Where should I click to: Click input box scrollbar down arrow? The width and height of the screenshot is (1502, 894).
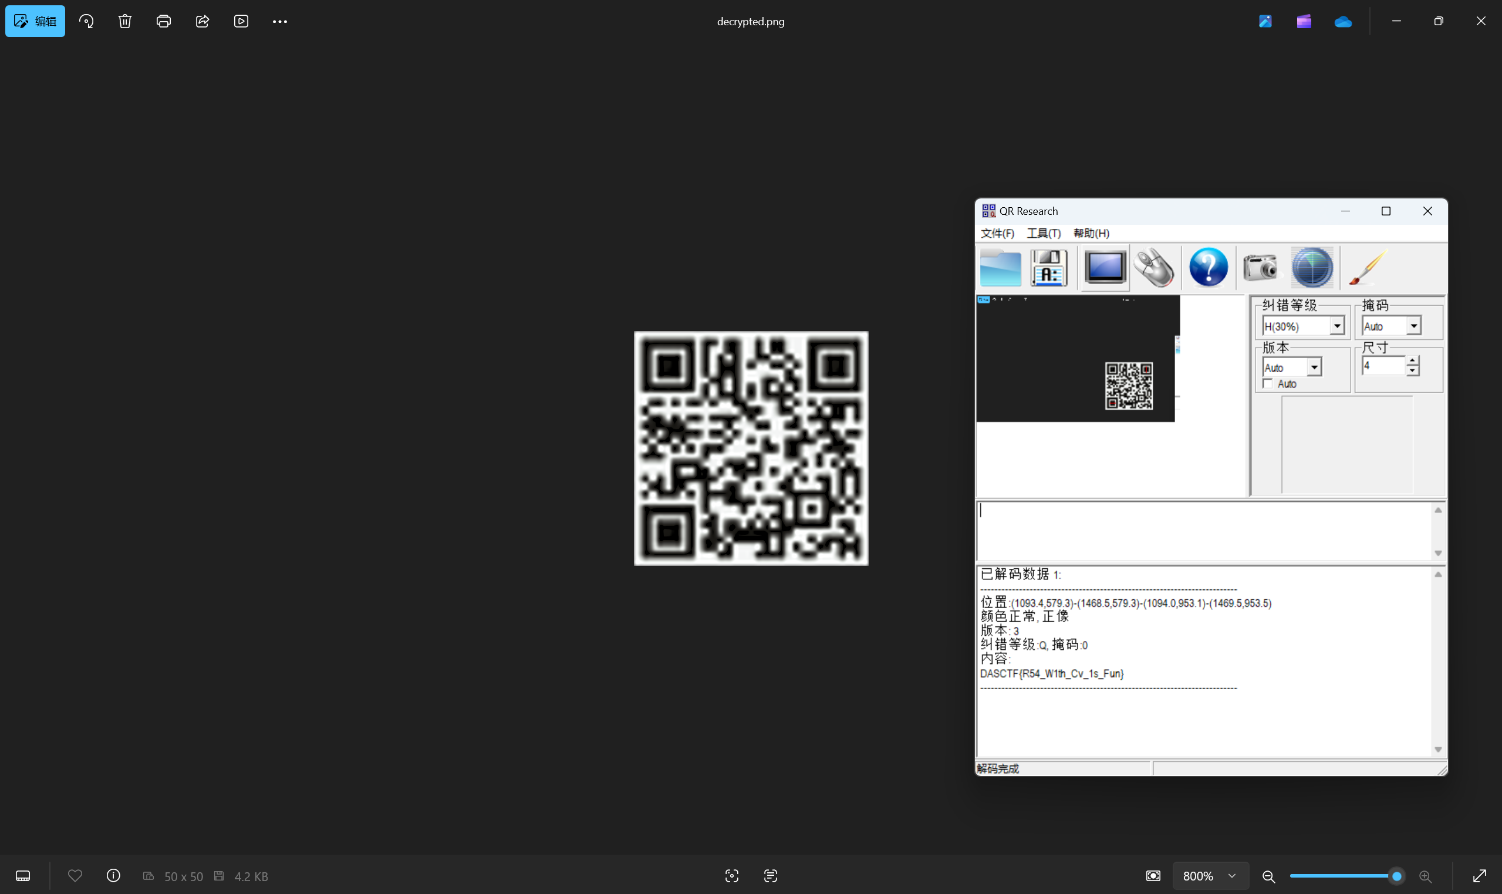[x=1438, y=553]
